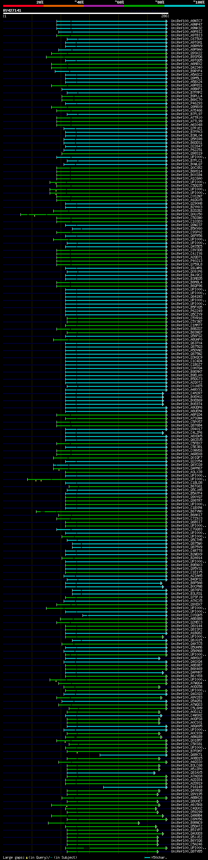Click UniRef100_Q6RK71 label
The image size is (208, 860).
(187, 755)
